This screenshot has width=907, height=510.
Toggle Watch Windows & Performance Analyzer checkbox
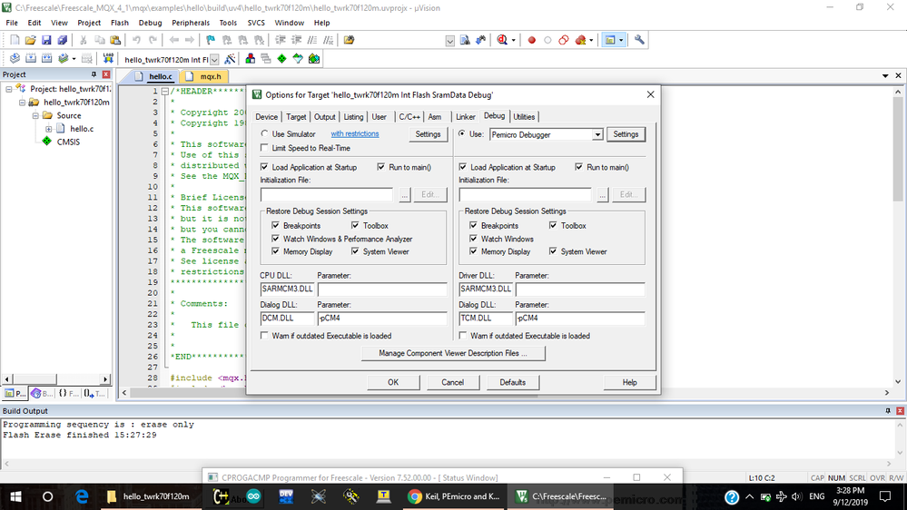coord(276,239)
